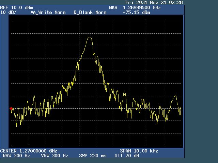Click the RBW 300 Hz readout
Image resolution: width=218 pixels, height=163 pixels.
tap(16, 156)
